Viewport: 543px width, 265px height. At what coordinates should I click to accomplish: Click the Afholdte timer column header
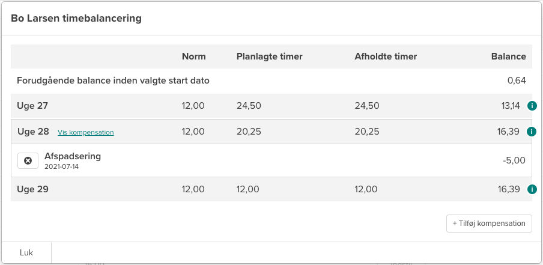click(386, 56)
